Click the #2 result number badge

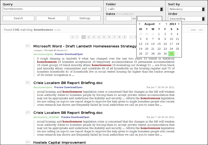click(28, 82)
